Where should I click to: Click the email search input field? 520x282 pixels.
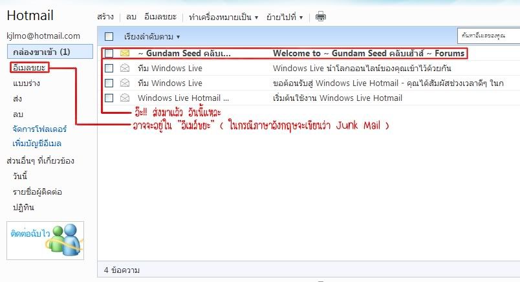click(x=485, y=36)
